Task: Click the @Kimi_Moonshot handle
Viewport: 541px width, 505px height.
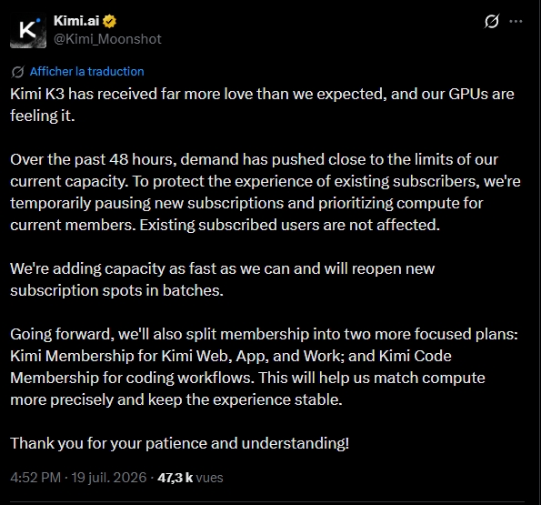Action: coord(107,39)
